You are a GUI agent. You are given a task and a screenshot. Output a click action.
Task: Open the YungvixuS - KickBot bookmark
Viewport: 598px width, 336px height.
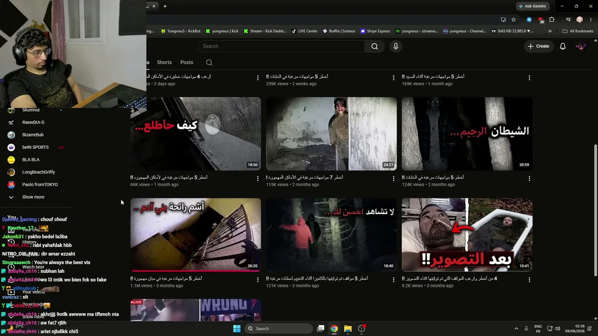(x=180, y=31)
